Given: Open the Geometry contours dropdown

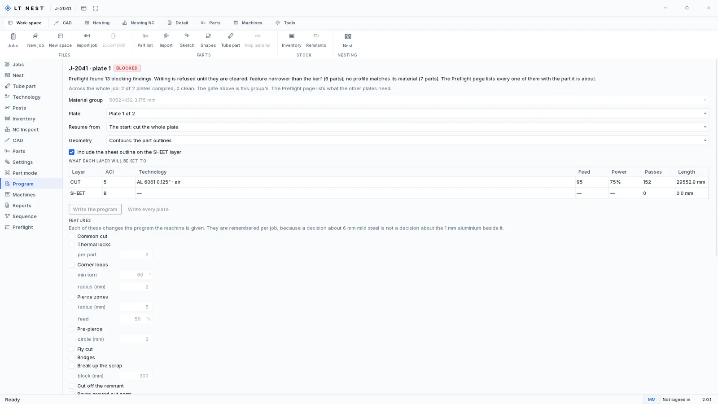Looking at the screenshot, I should point(407,141).
